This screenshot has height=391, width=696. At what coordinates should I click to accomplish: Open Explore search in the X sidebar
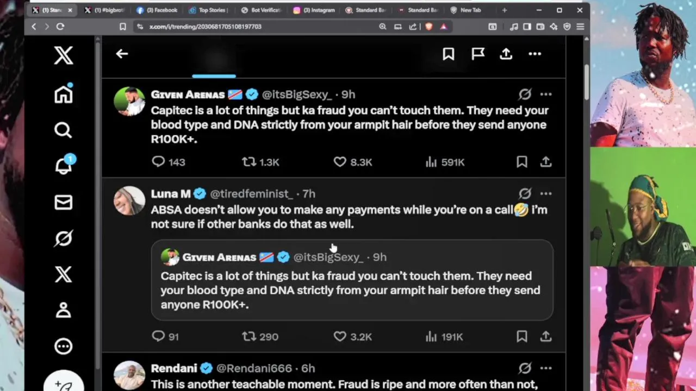(63, 130)
